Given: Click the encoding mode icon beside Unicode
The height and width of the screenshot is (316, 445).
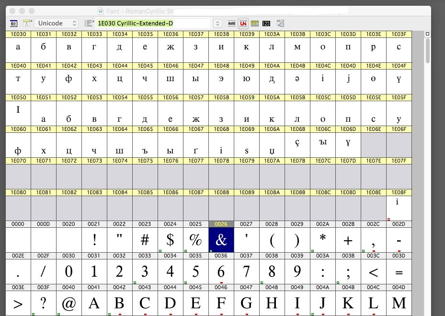Looking at the screenshot, I should click(27, 23).
